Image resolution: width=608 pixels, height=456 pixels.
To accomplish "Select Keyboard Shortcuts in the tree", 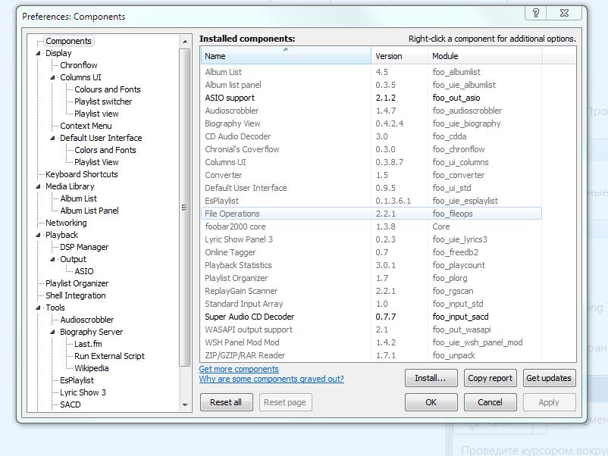I will (x=81, y=174).
